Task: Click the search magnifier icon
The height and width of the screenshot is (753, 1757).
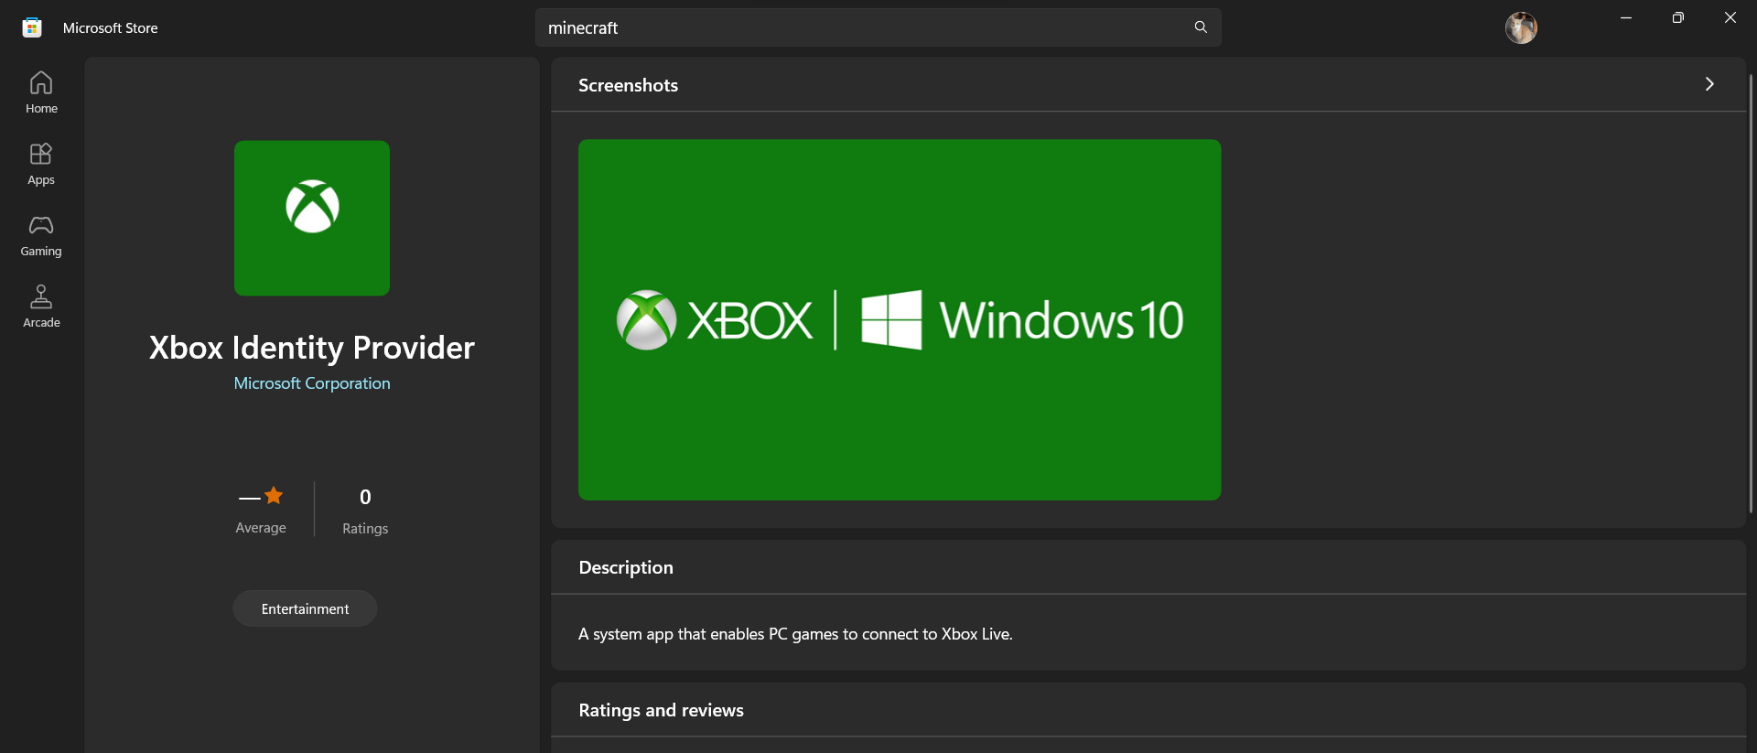Action: [1201, 27]
